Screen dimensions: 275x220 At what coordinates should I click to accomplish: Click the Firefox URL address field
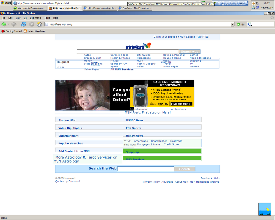138,24
